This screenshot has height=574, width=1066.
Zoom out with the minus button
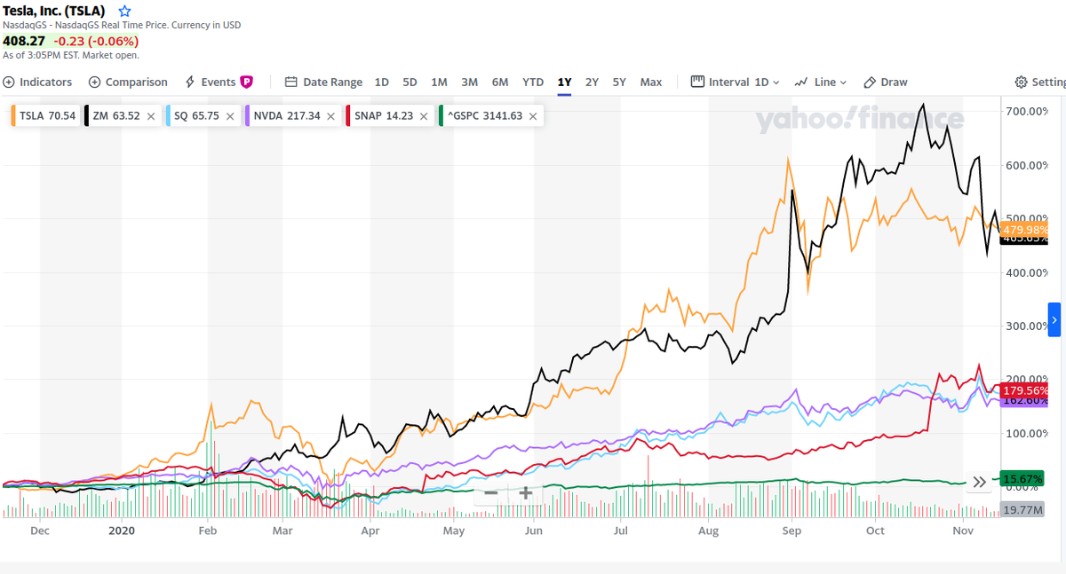pyautogui.click(x=491, y=492)
